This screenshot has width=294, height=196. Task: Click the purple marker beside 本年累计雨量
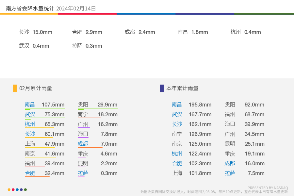[162, 88]
